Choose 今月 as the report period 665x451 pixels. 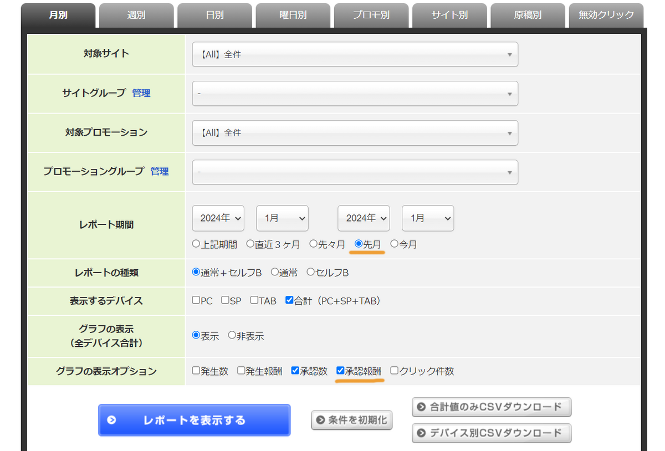(393, 244)
